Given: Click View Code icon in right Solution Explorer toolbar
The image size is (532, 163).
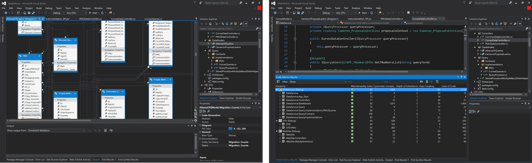Looking at the screenshot, I should coord(511,24).
